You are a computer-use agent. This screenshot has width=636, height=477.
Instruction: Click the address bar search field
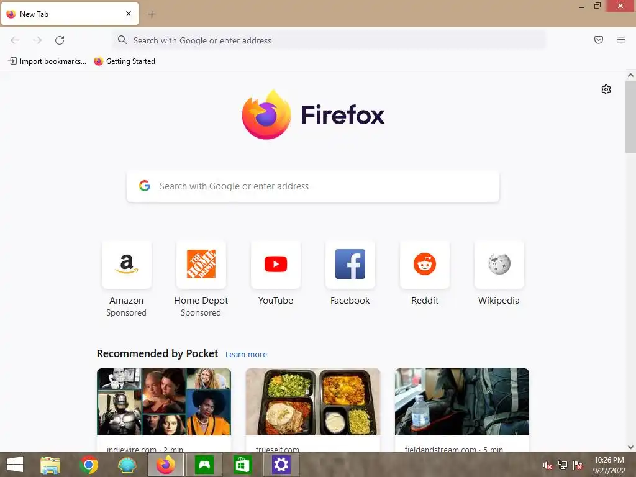[x=329, y=40]
